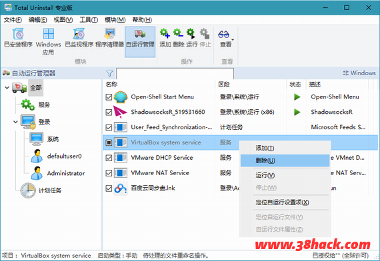Sort by the 状态 column header
380x261 pixels.
tap(296, 85)
